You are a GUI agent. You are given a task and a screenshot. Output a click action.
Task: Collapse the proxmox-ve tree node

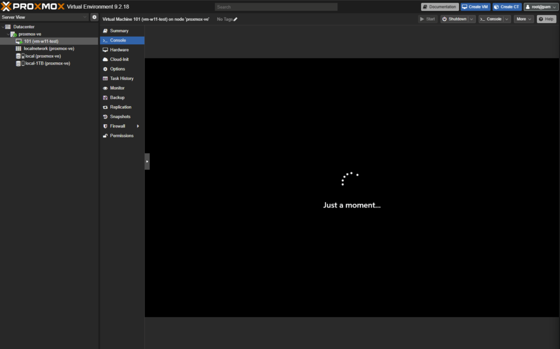pos(8,34)
